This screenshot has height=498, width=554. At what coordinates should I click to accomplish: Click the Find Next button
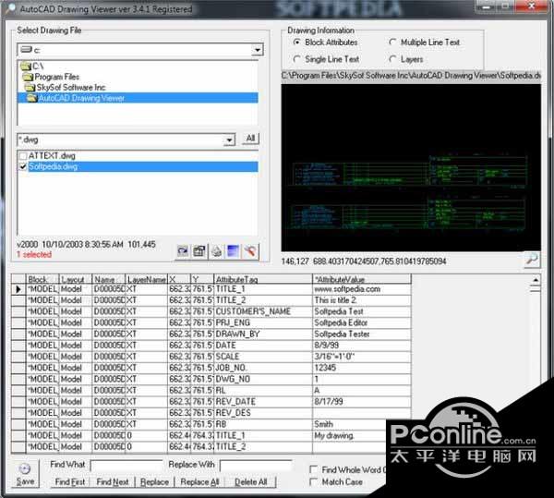113,481
